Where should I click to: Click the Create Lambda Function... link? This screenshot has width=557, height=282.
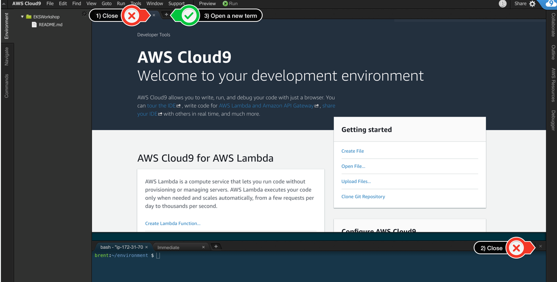(173, 224)
